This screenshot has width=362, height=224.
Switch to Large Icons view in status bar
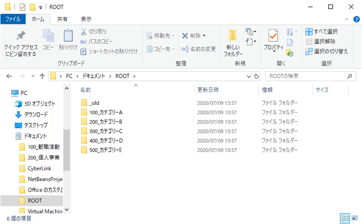pyautogui.click(x=355, y=218)
